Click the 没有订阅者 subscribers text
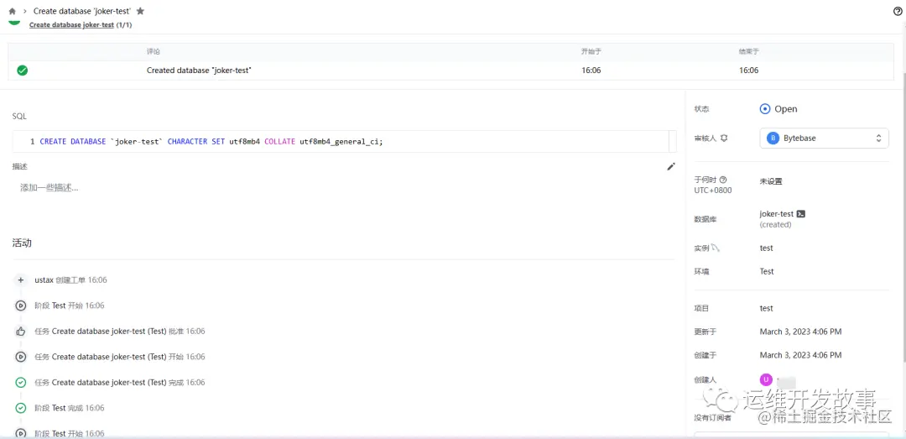This screenshot has height=439, width=906. coord(712,417)
